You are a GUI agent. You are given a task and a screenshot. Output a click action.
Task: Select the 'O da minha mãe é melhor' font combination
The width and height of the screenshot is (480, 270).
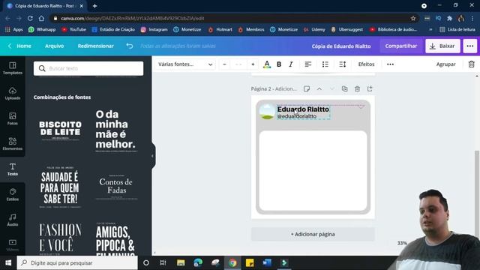[116, 130]
